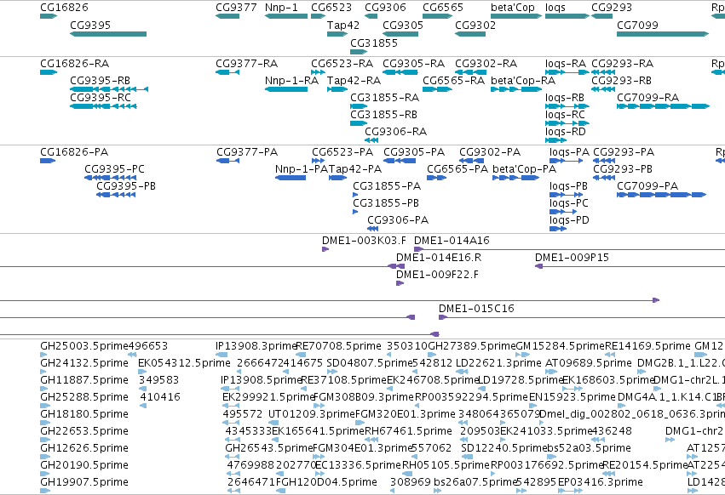
Task: Click the CG9293-RB transcript
Action: click(x=603, y=89)
